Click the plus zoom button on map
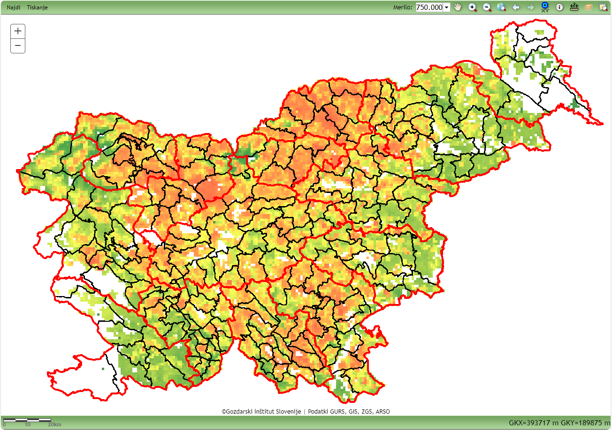Viewport: 612px width, 430px height. (x=18, y=31)
